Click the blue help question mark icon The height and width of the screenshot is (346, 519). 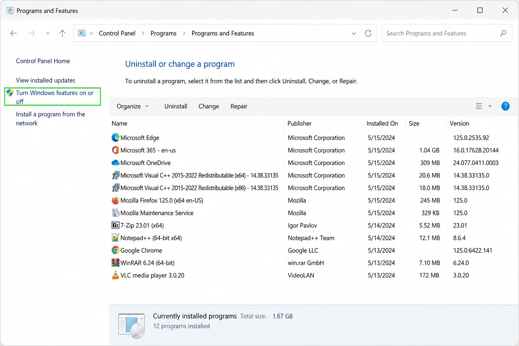click(505, 106)
